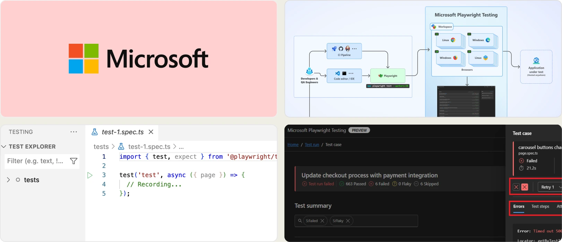Select the first attempt X icon (outlined)
The image size is (562, 242).
pos(516,187)
